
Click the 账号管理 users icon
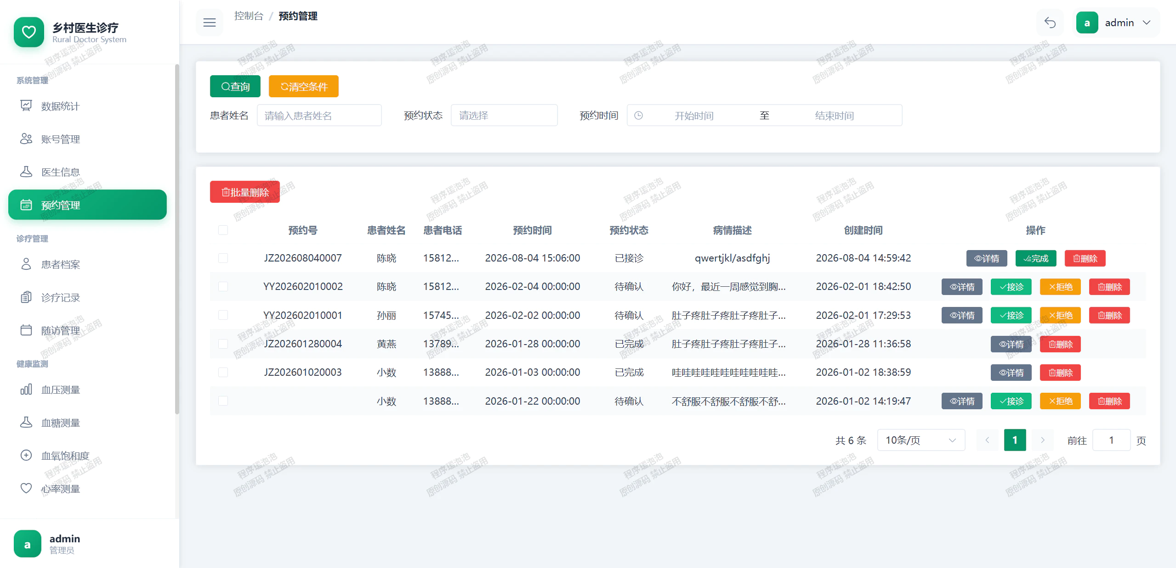26,139
